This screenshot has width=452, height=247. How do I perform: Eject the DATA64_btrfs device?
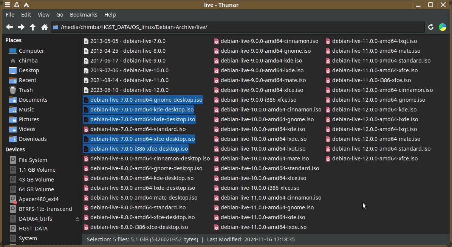77,219
